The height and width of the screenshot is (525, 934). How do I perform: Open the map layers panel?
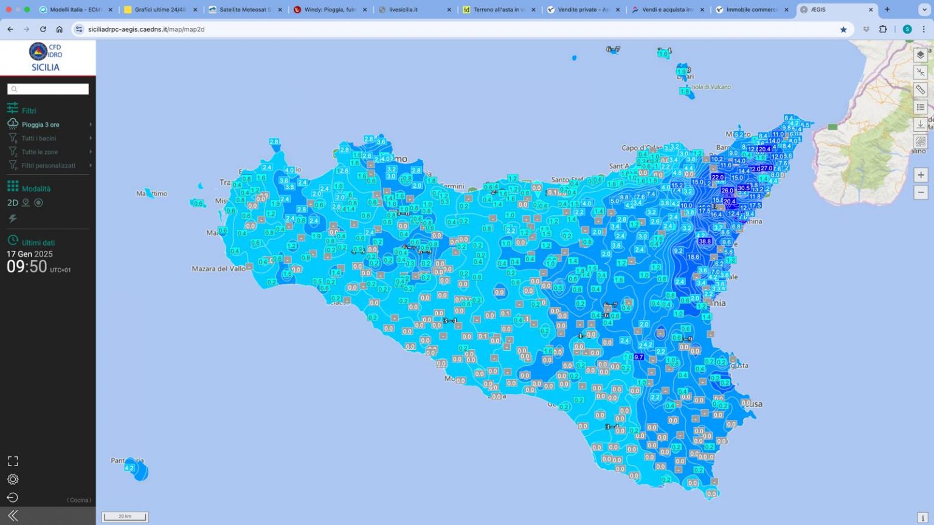click(x=920, y=55)
